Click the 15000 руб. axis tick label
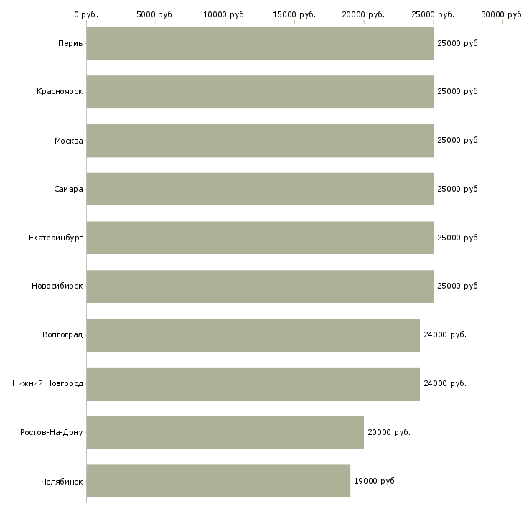The width and height of the screenshot is (524, 524). [x=294, y=14]
